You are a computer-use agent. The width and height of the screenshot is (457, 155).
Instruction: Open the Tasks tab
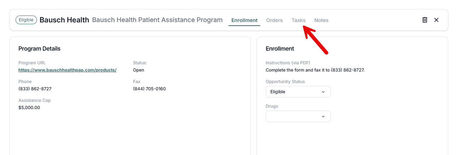point(298,20)
